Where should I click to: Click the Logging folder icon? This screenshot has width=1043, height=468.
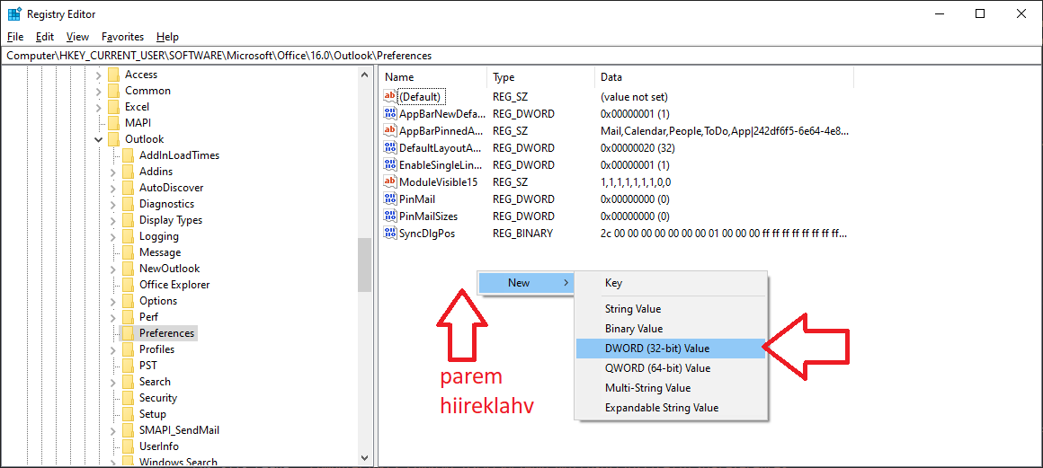tap(128, 236)
